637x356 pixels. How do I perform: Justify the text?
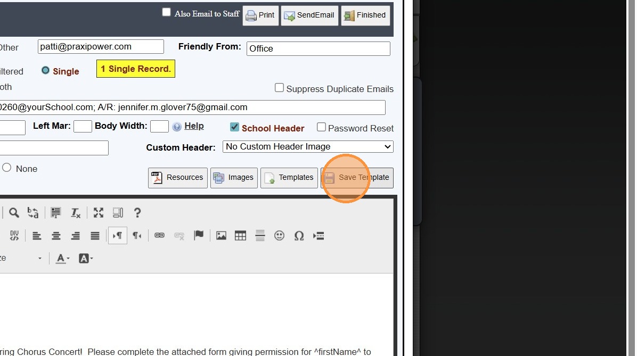pyautogui.click(x=95, y=235)
